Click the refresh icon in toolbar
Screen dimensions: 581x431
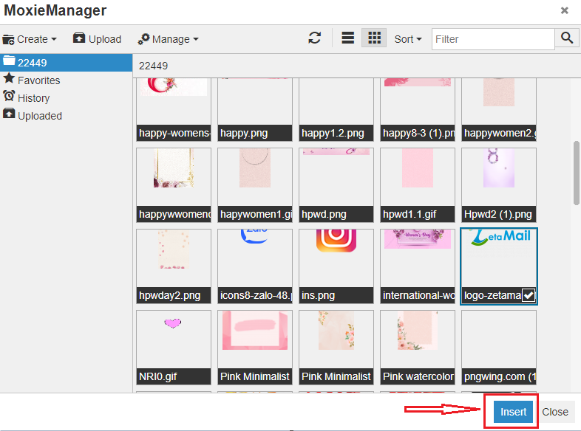coord(315,38)
